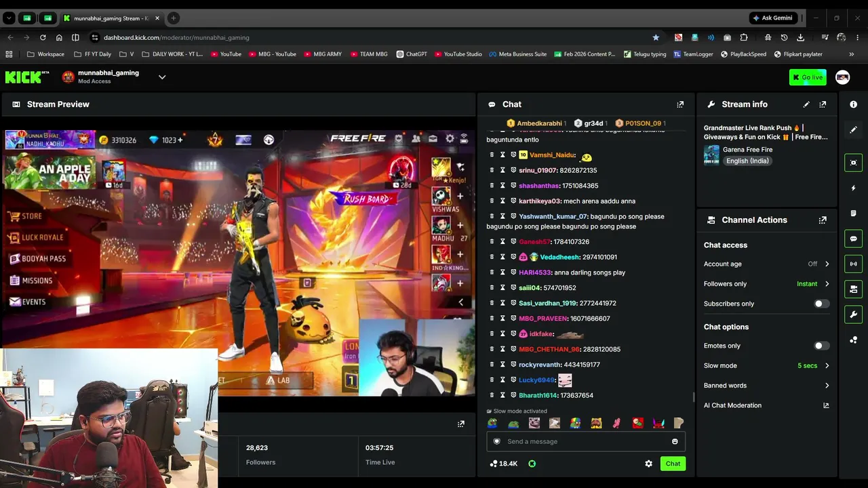Timeout karthikeya03 using the hourglass icon
868x488 pixels.
502,201
